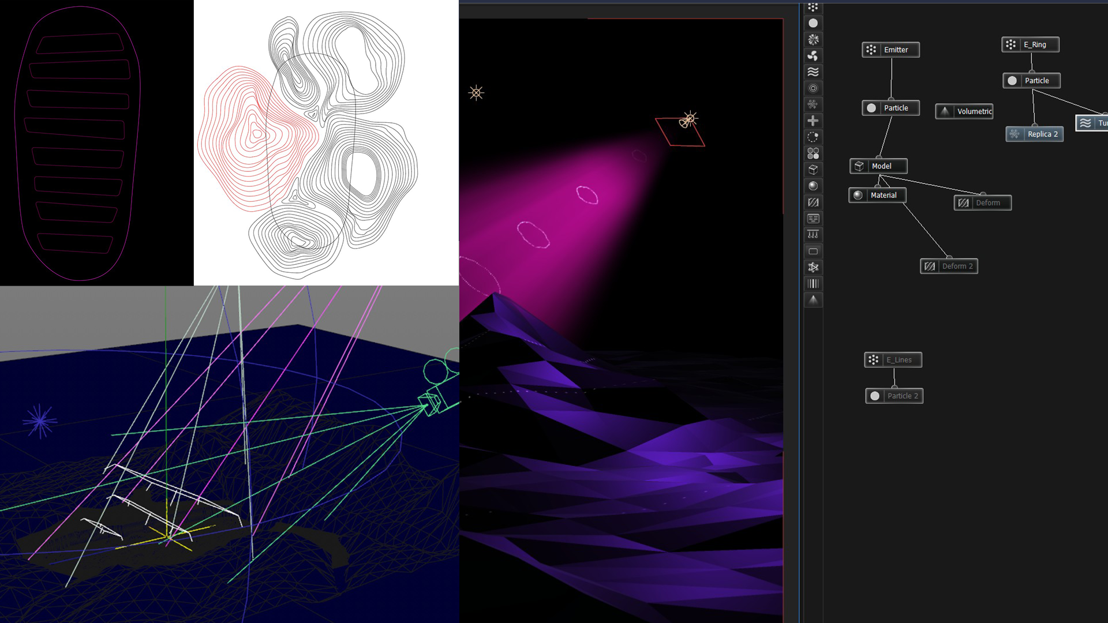Click the striped Deform icon in toolbar

(813, 202)
